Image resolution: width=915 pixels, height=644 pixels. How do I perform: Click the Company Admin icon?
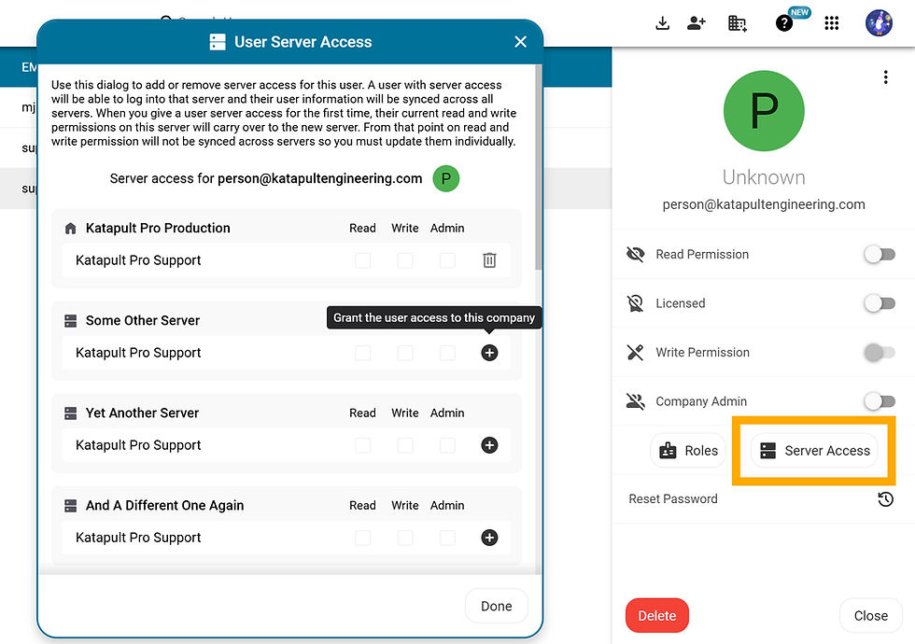coord(636,401)
